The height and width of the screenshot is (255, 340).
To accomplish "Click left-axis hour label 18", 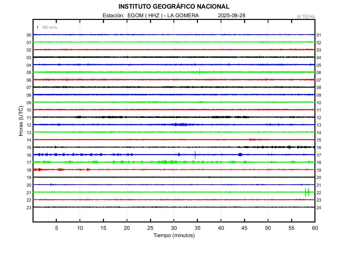I will pos(29,170).
